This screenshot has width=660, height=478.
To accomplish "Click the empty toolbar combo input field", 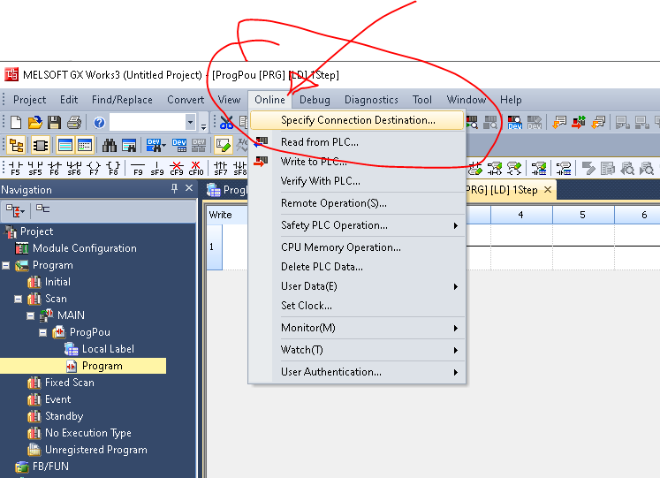I will tap(148, 123).
